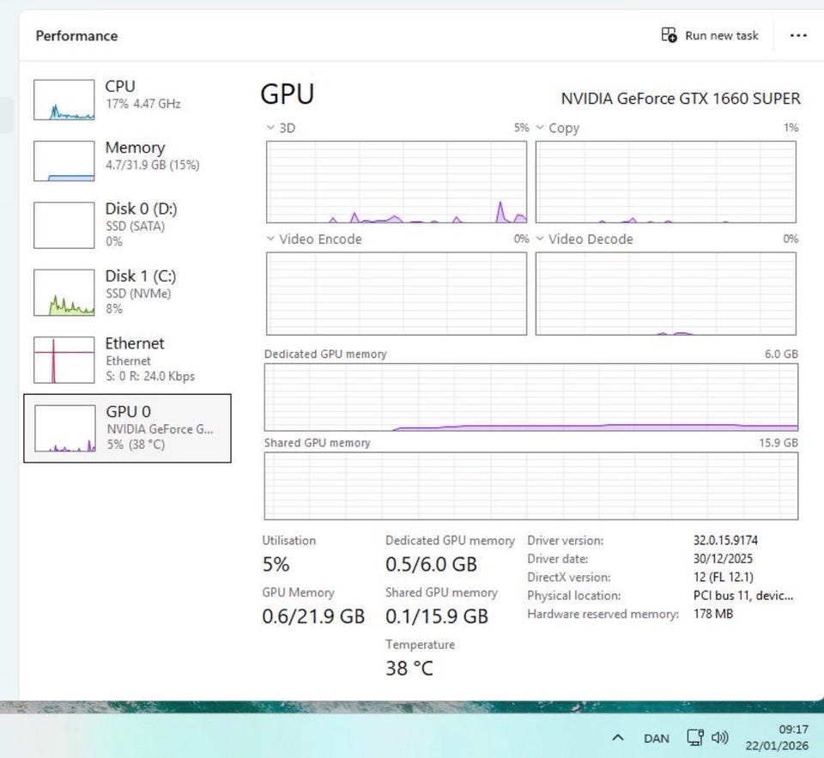
Task: Click the Run new task text
Action: click(722, 36)
